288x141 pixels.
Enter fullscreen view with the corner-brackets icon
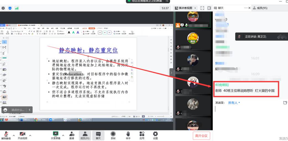point(202,8)
